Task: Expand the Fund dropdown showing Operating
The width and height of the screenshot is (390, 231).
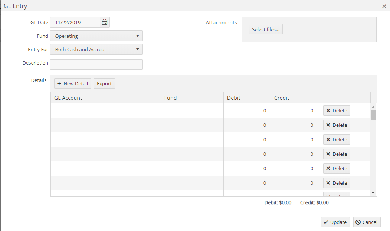Action: pos(96,36)
